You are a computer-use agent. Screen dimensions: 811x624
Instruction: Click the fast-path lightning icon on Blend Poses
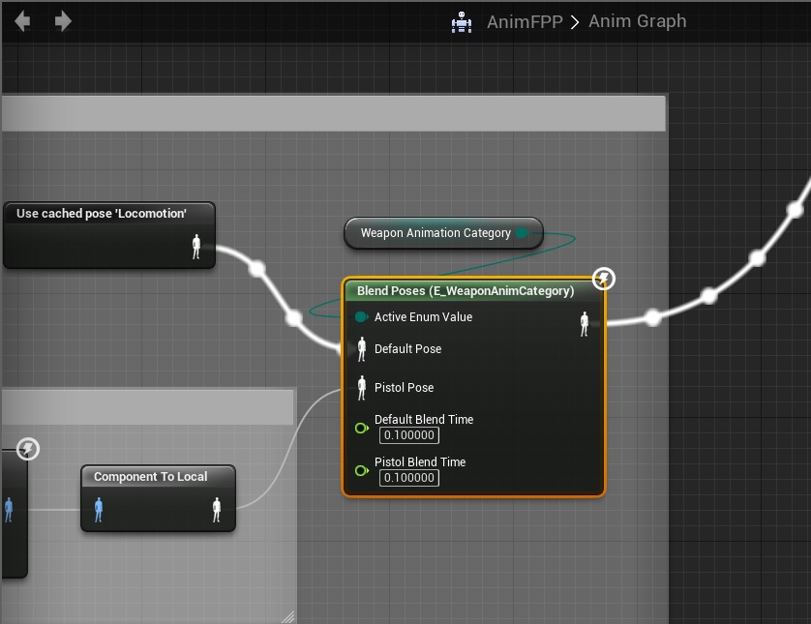point(603,280)
